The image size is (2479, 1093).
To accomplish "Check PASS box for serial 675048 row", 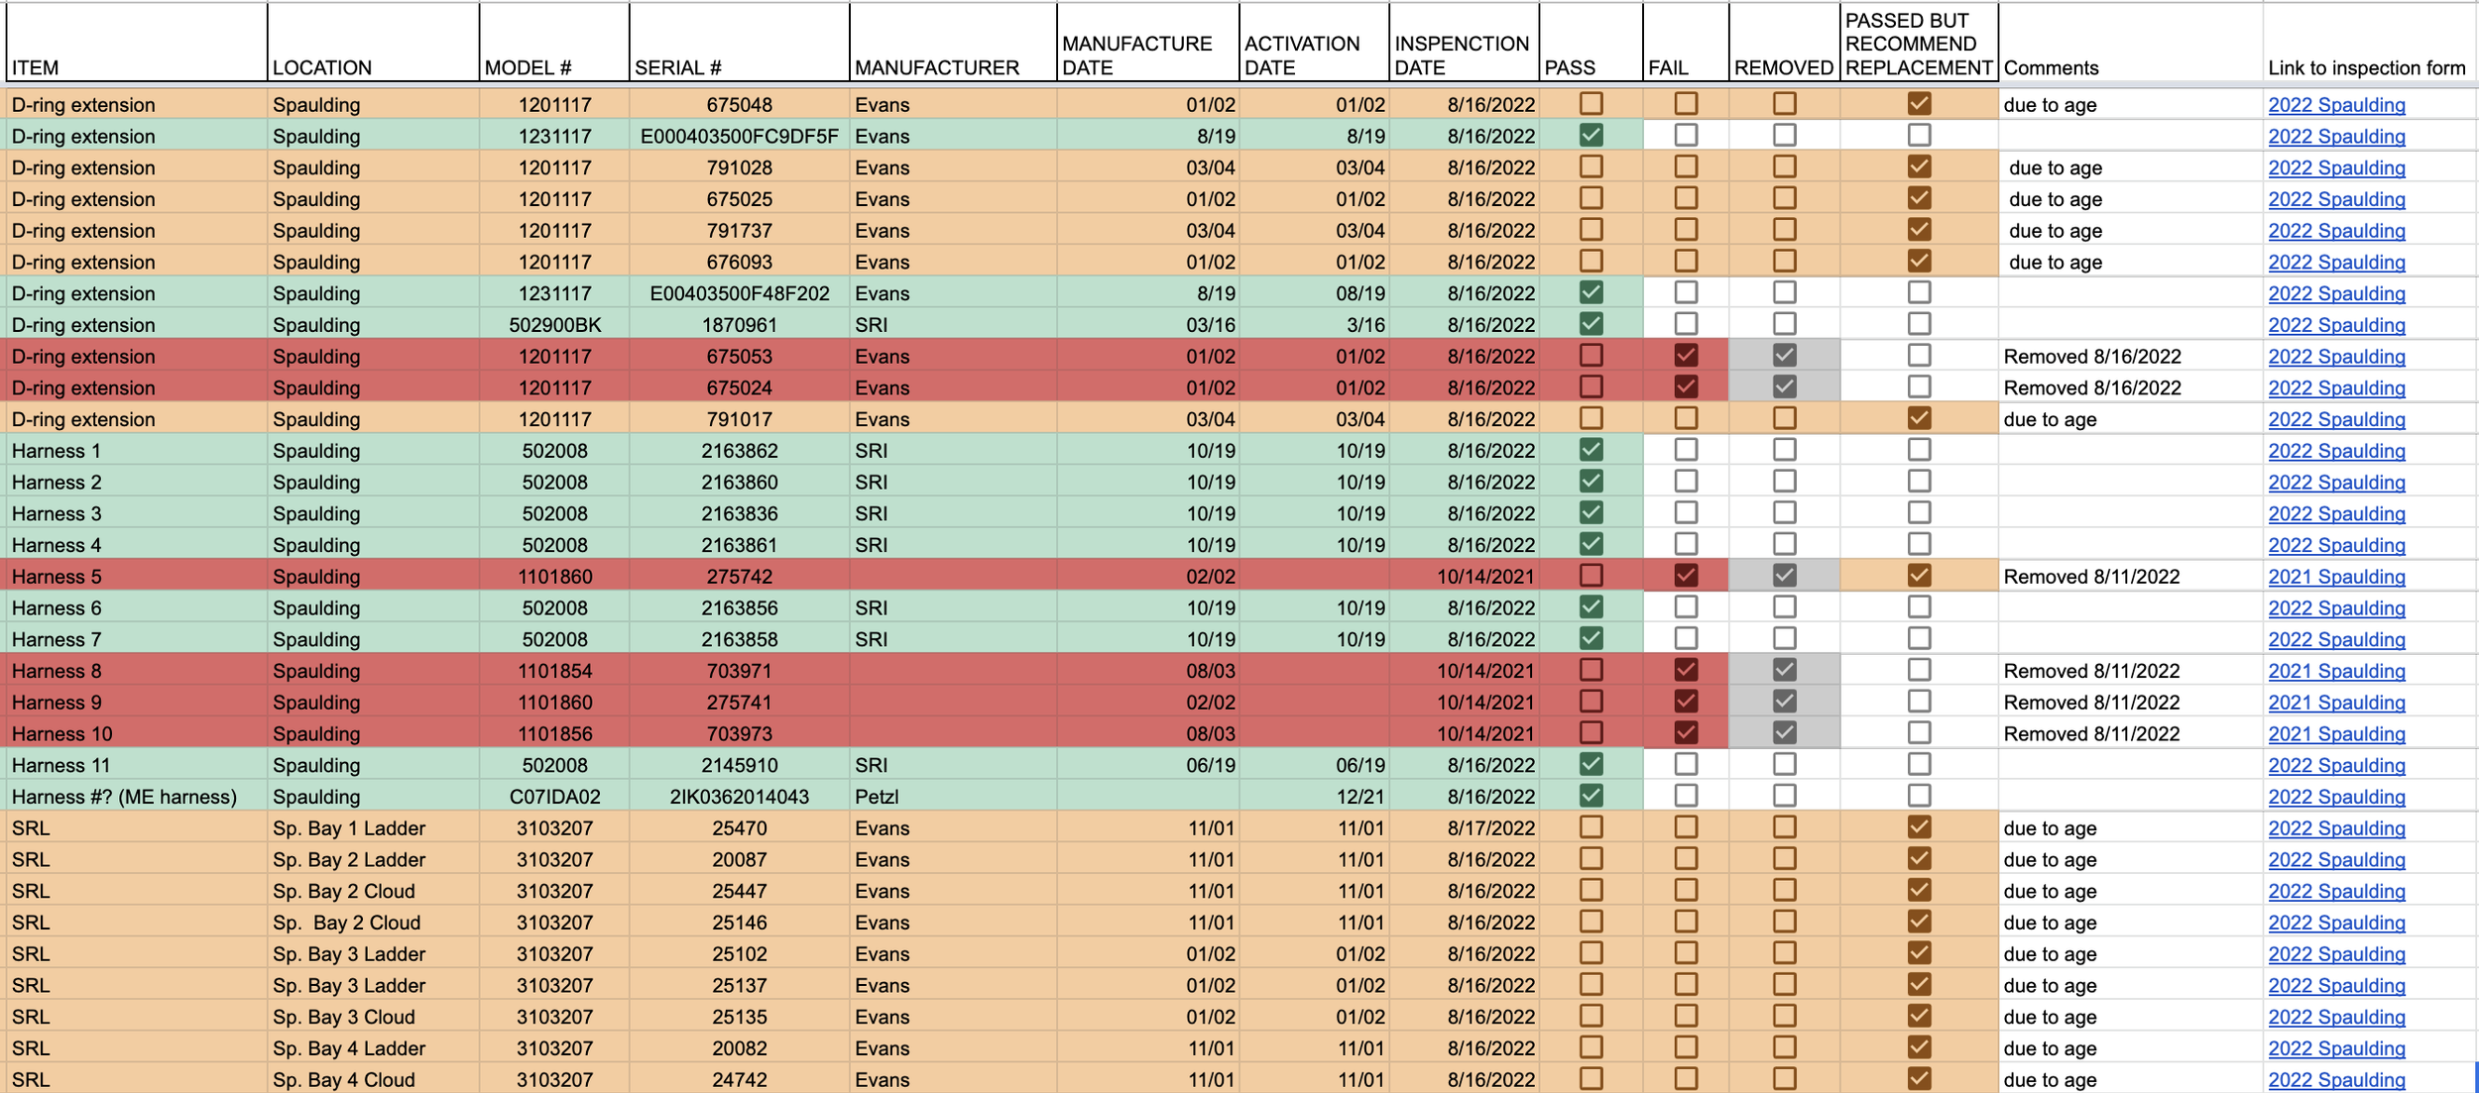I will (x=1591, y=103).
